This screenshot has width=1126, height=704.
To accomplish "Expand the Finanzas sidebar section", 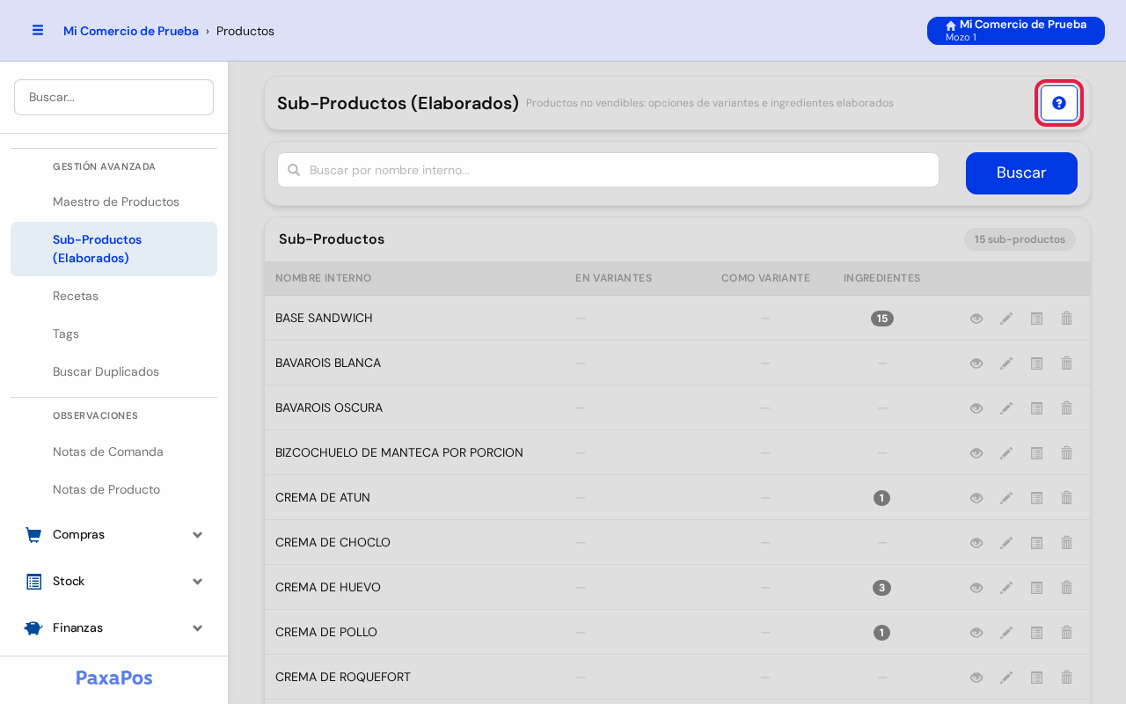I will pyautogui.click(x=113, y=627).
